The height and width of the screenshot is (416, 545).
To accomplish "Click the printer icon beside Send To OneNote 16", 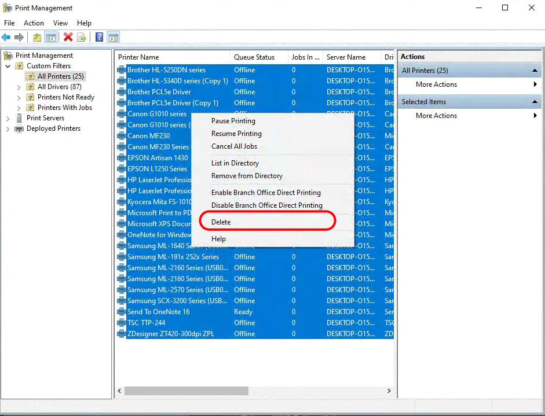I will [x=121, y=312].
